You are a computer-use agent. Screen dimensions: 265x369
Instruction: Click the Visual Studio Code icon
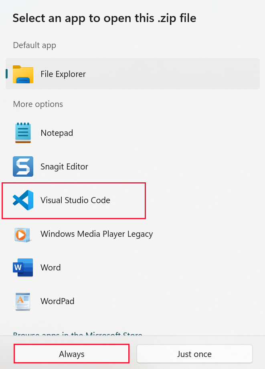[x=23, y=200]
